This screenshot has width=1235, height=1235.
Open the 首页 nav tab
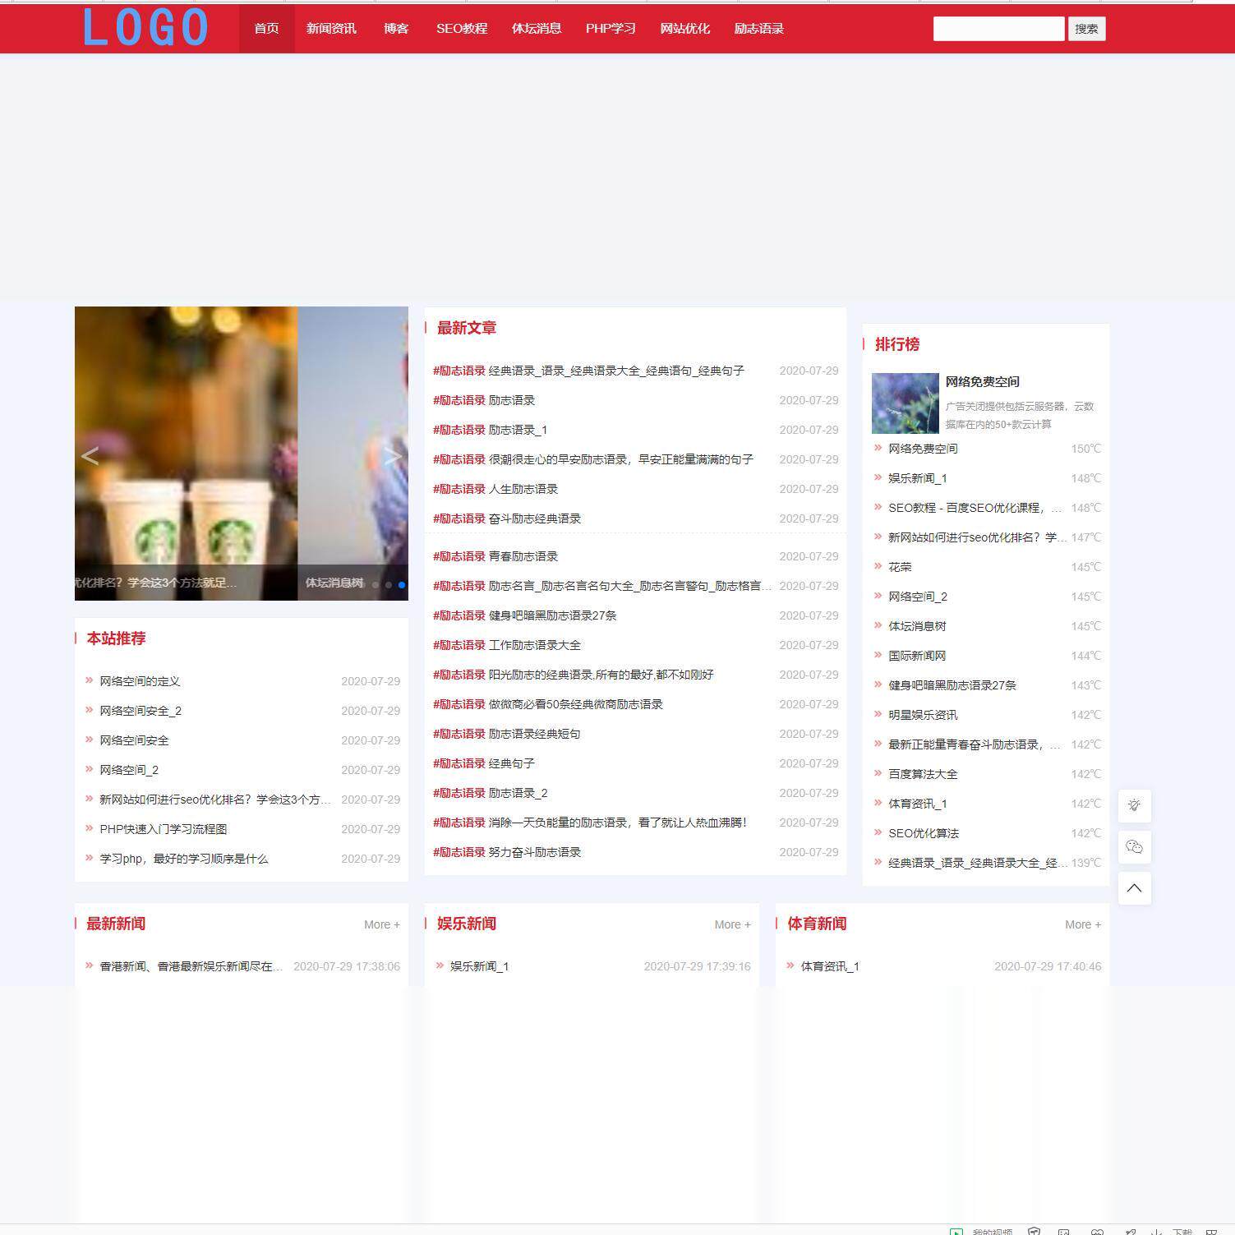[x=266, y=29]
